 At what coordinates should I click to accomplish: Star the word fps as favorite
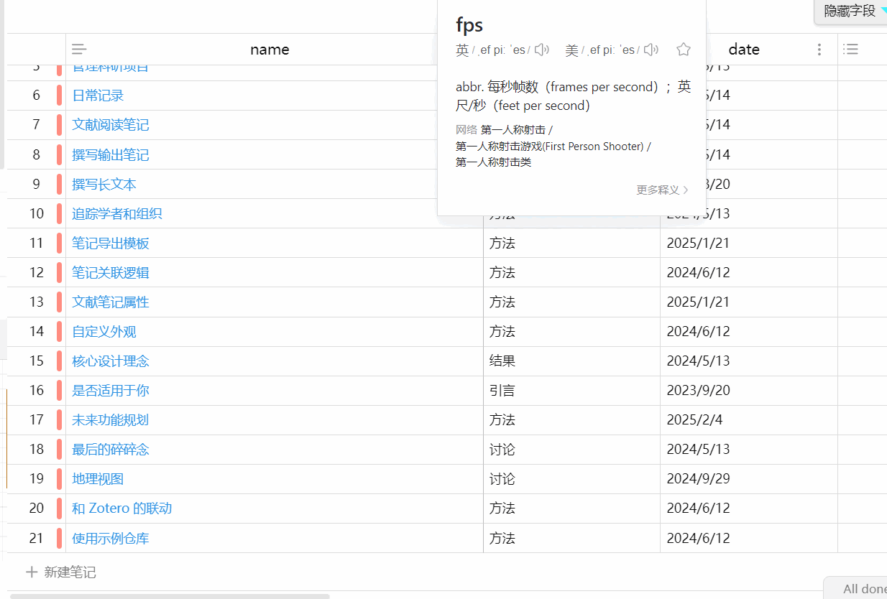coord(684,50)
